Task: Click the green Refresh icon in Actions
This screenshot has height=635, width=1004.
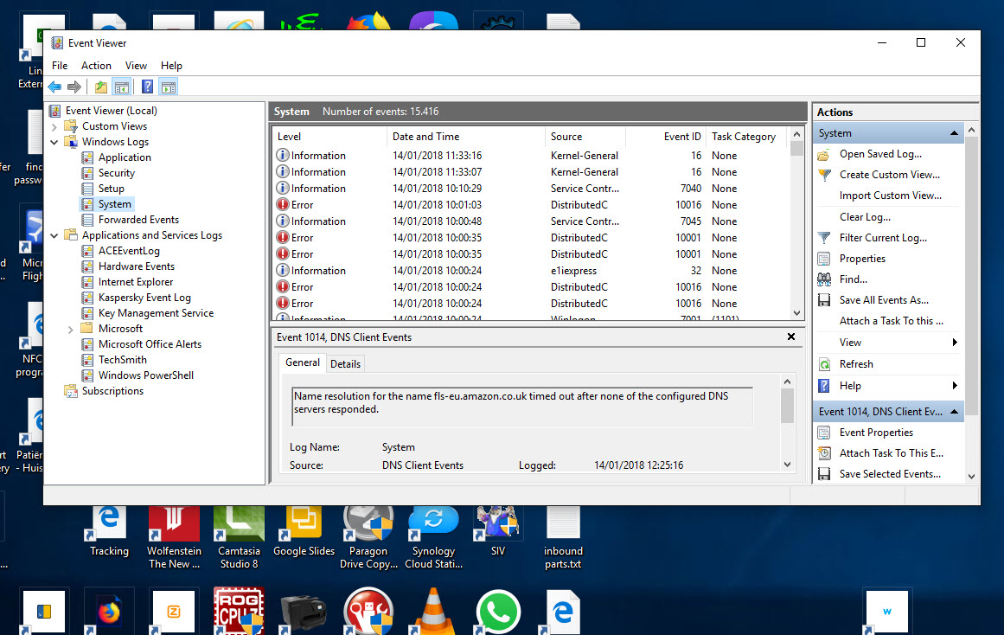Action: tap(824, 364)
